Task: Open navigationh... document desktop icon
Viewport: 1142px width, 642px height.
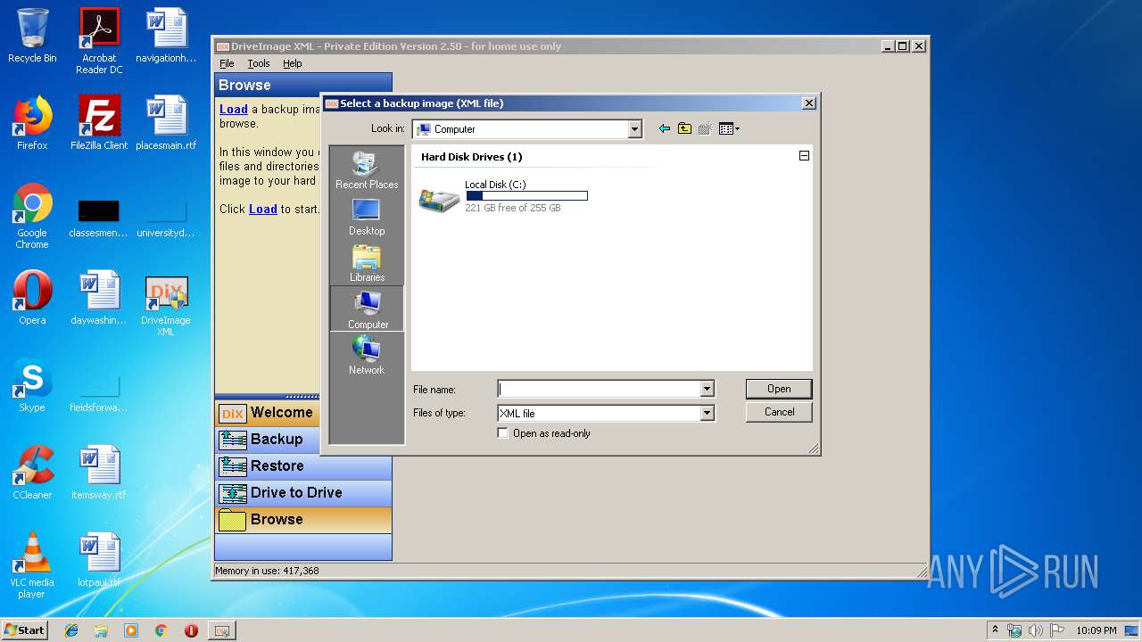Action: pyautogui.click(x=166, y=36)
